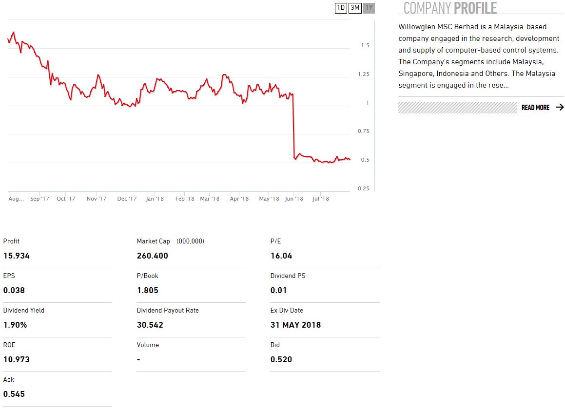Image resolution: width=565 pixels, height=408 pixels.
Task: Click the Jun '18 label on the chart axis
Action: (294, 199)
